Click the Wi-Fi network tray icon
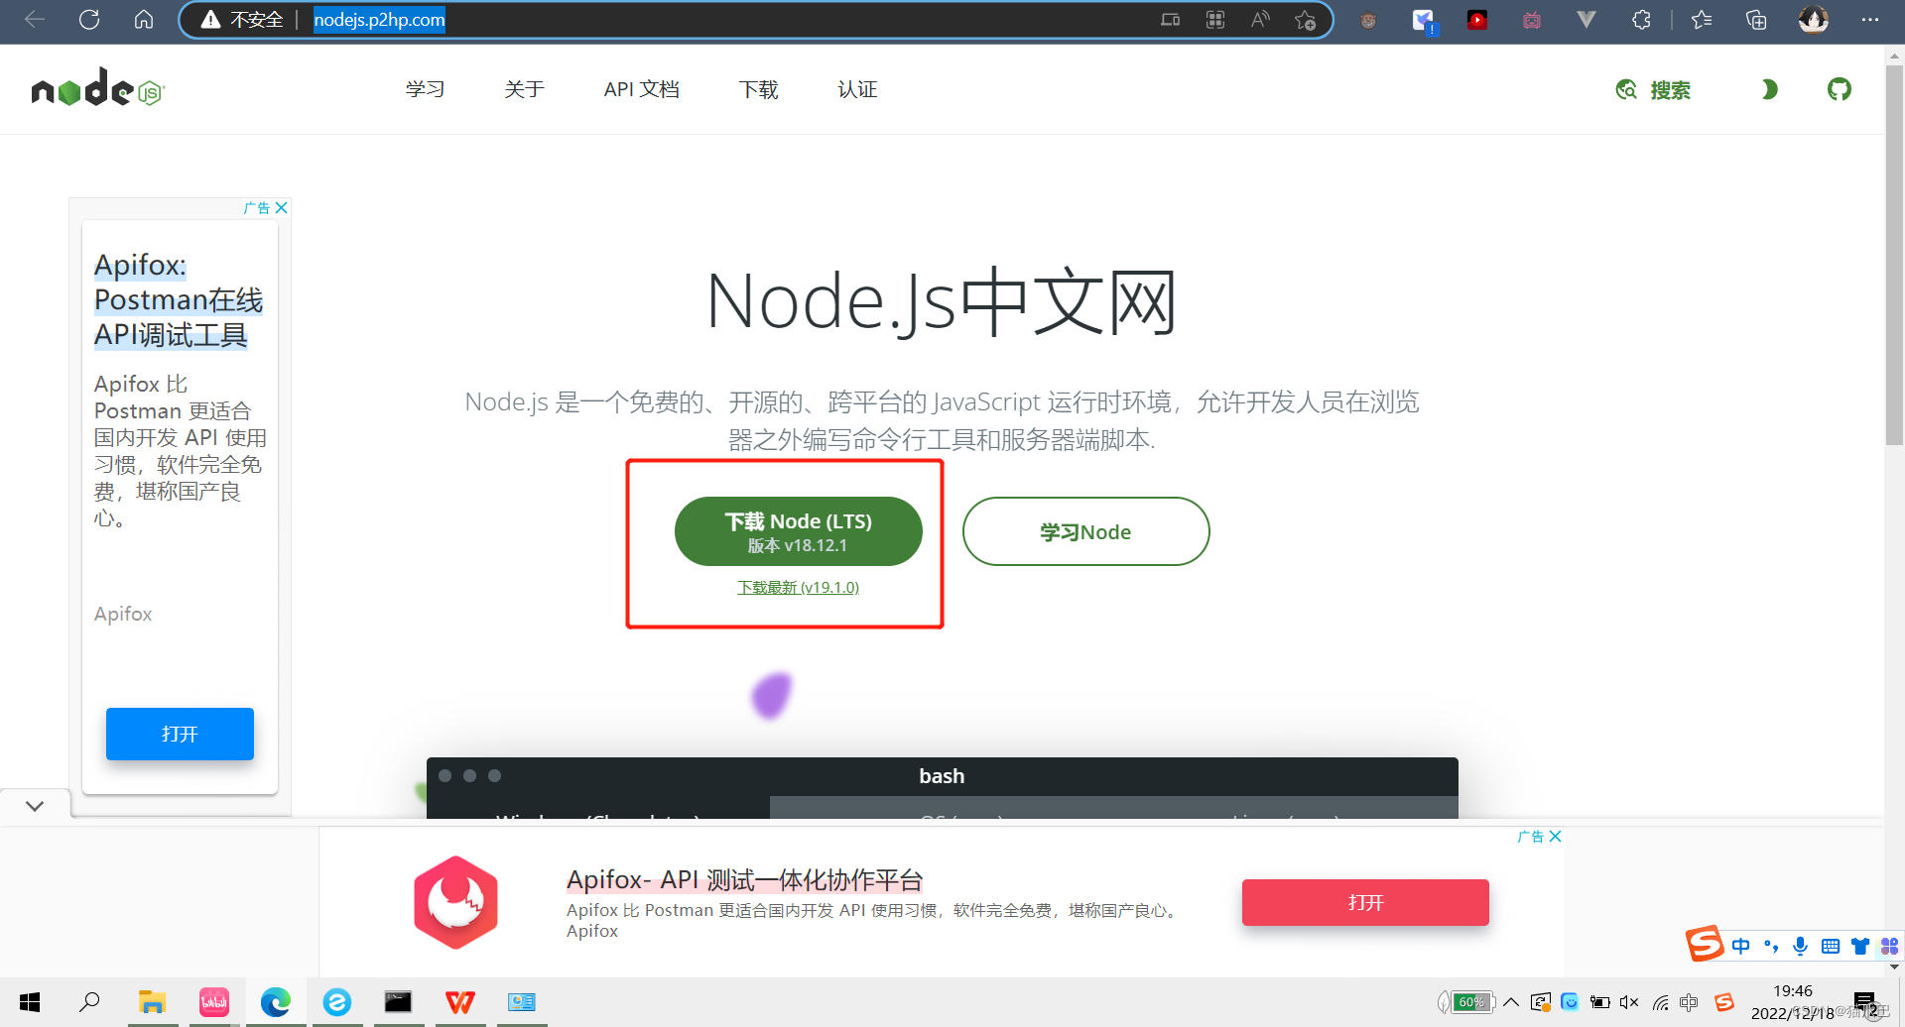Image resolution: width=1905 pixels, height=1027 pixels. click(1660, 1002)
